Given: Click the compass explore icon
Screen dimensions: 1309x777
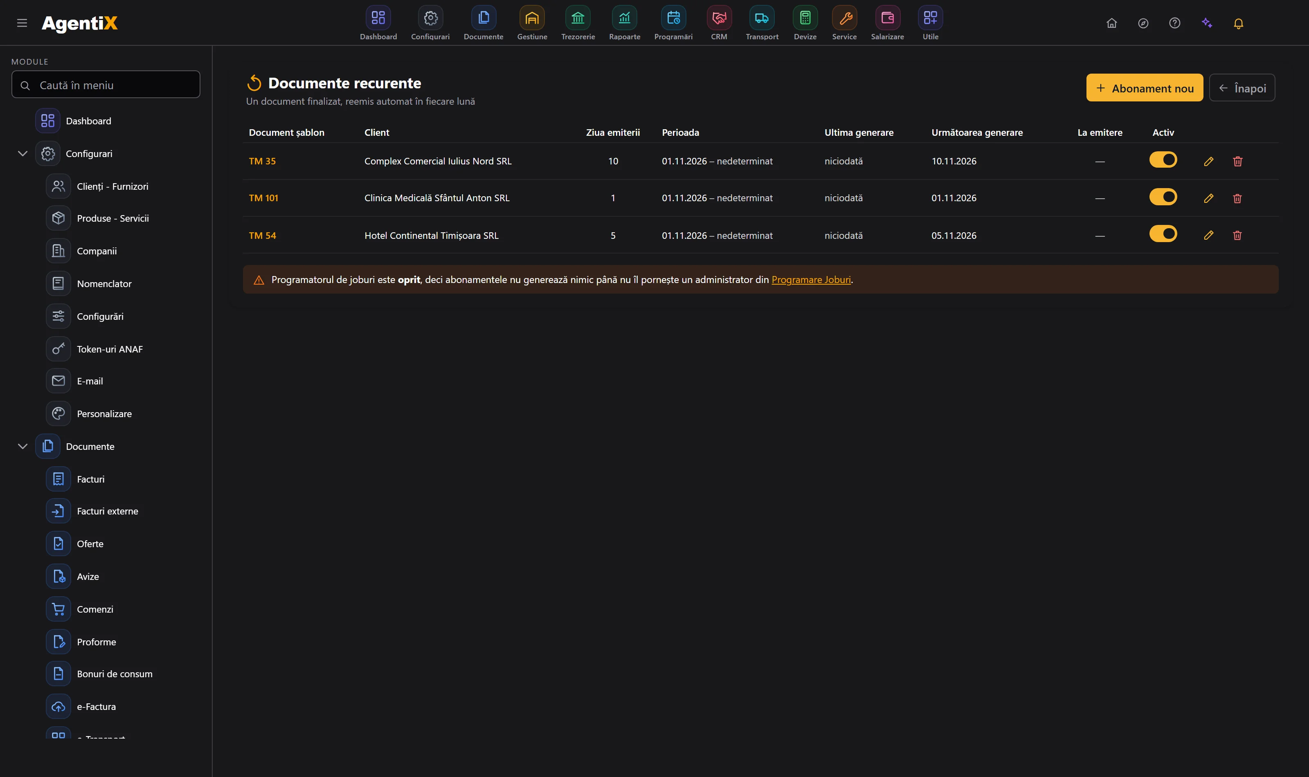Looking at the screenshot, I should tap(1143, 23).
